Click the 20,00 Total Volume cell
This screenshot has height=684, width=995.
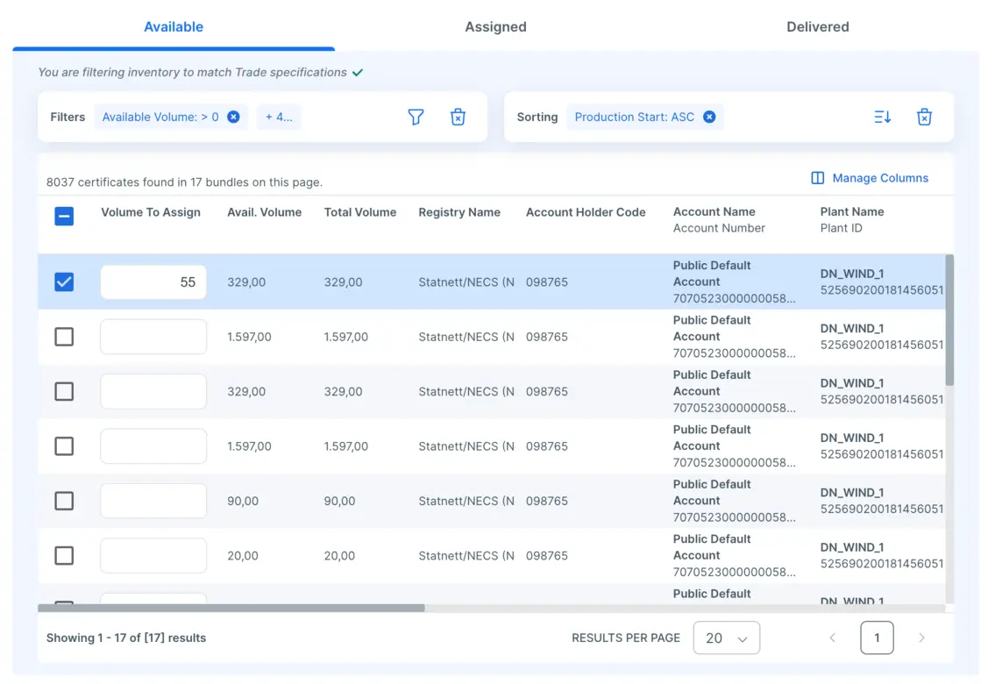(339, 556)
